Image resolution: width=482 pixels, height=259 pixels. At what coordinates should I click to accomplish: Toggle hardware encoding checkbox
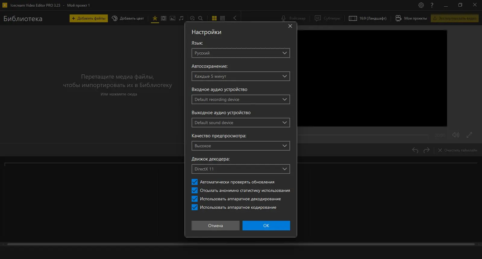195,207
